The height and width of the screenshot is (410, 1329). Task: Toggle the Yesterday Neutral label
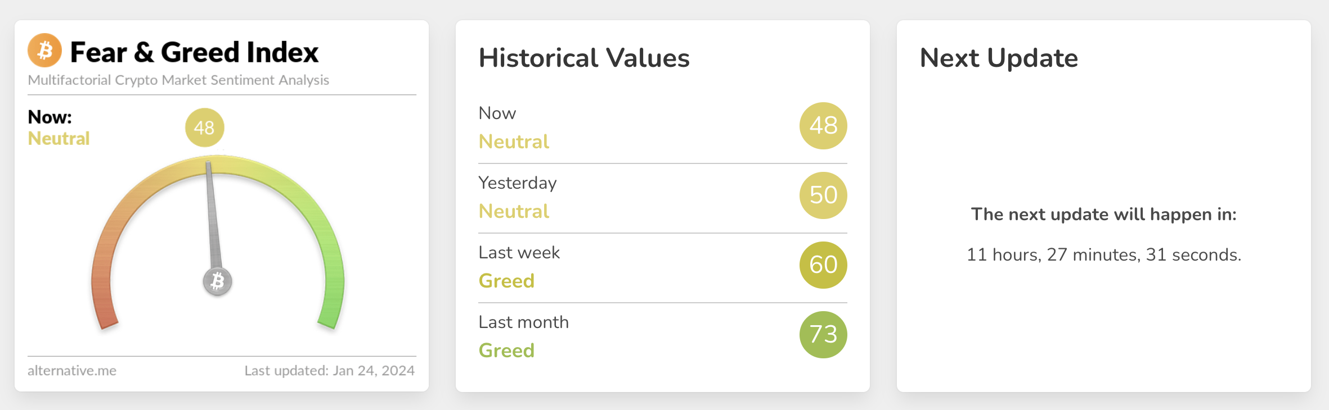(514, 211)
